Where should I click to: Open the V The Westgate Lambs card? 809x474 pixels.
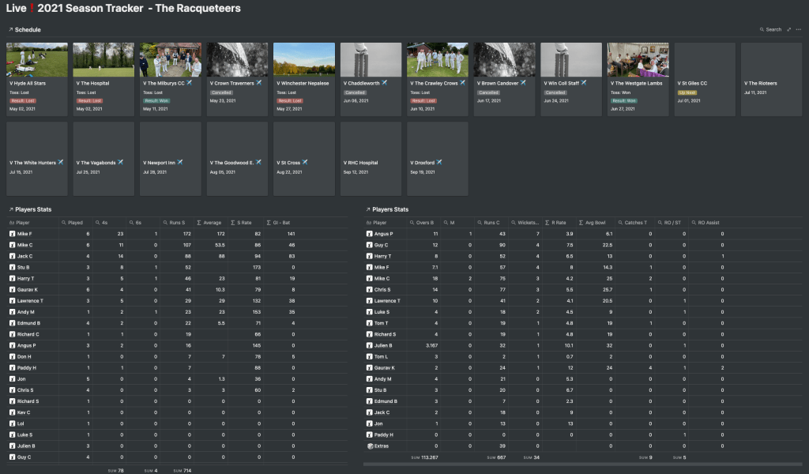638,80
